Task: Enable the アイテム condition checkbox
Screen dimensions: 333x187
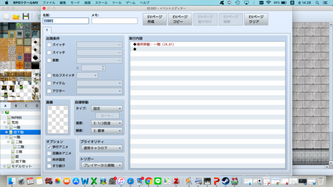Action: tap(49, 83)
